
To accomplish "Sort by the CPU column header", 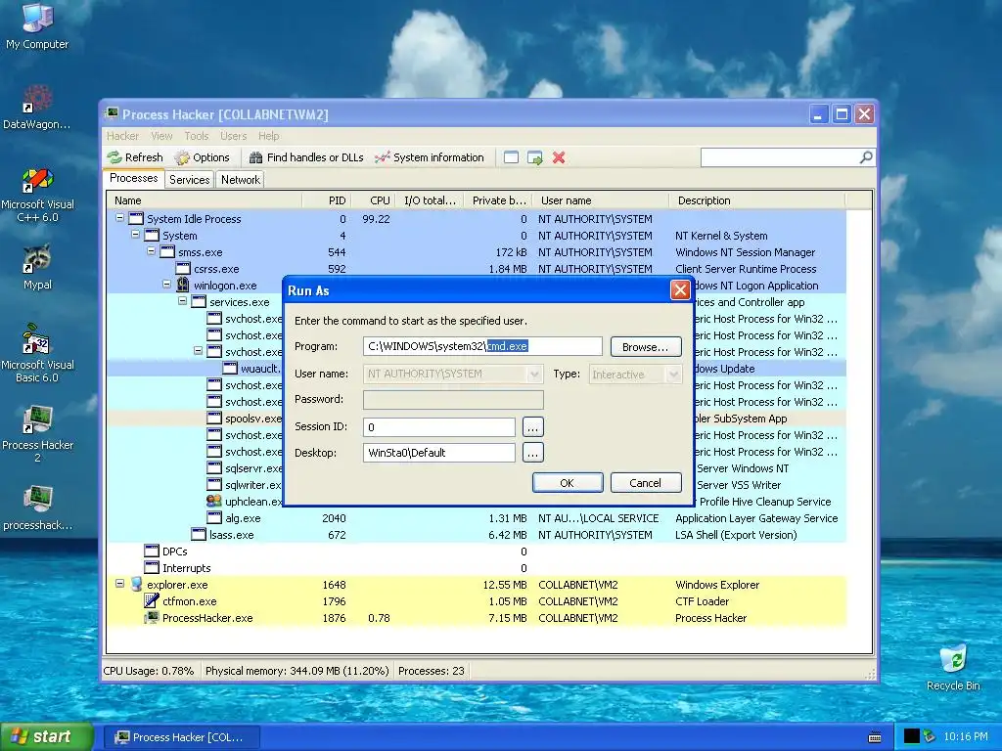I will [373, 200].
